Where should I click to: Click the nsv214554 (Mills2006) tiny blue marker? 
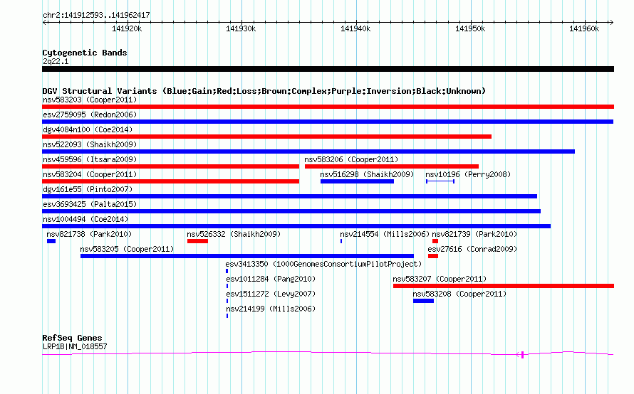[x=341, y=241]
